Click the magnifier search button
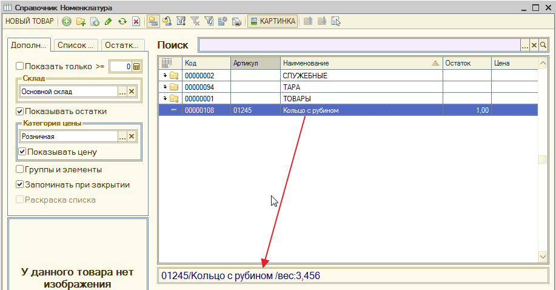 (x=543, y=45)
